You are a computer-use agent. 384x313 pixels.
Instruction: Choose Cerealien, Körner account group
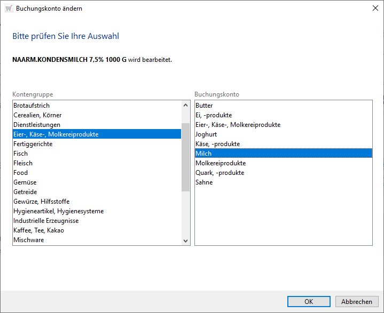(37, 115)
